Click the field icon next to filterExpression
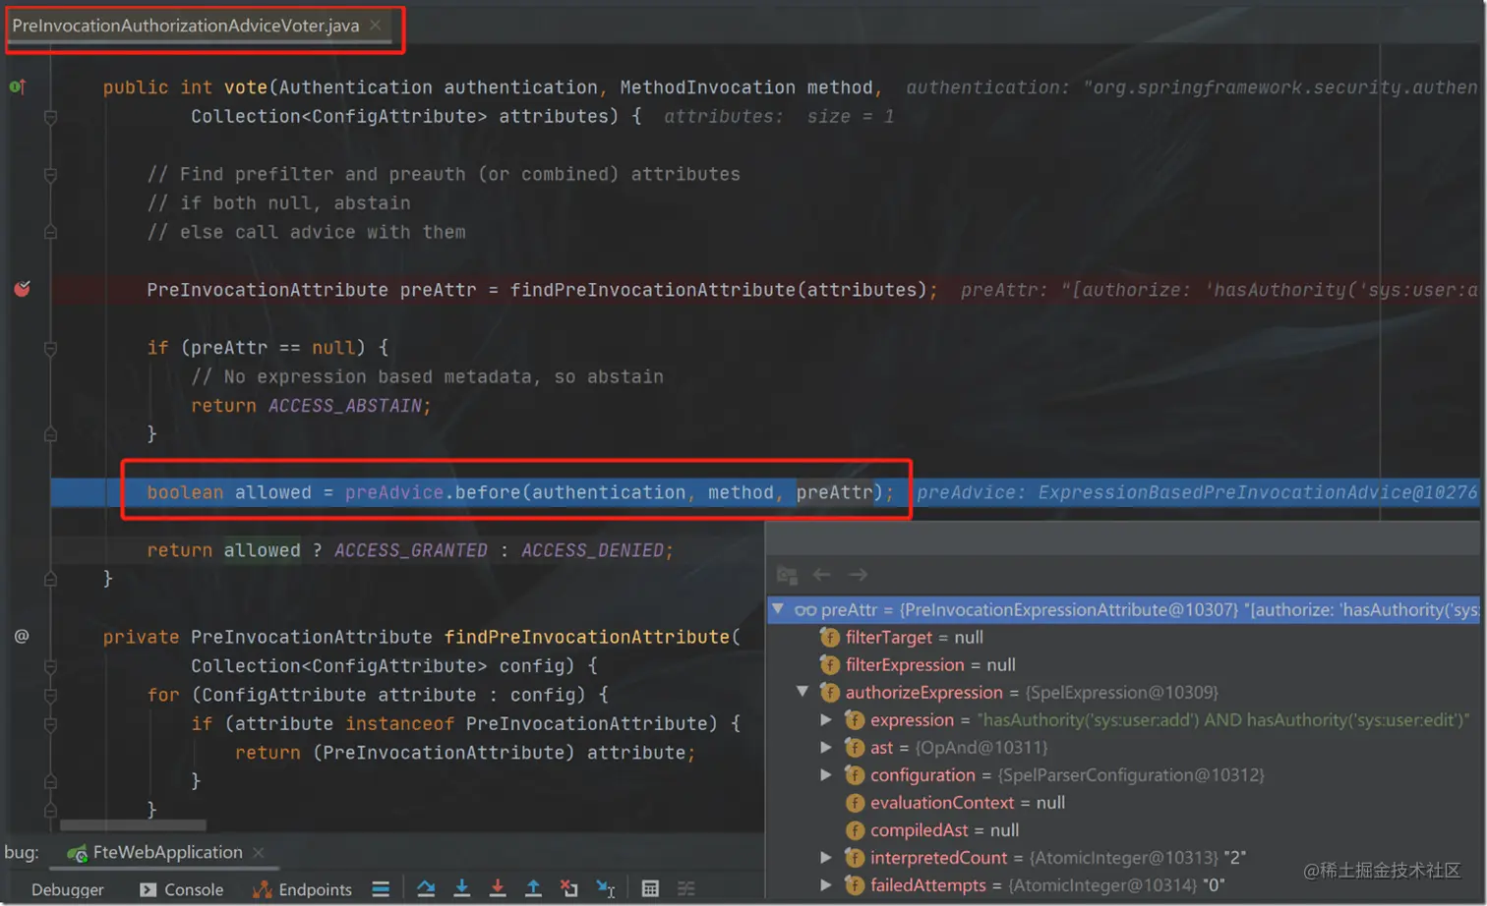Viewport: 1487px width, 906px height. (x=830, y=665)
